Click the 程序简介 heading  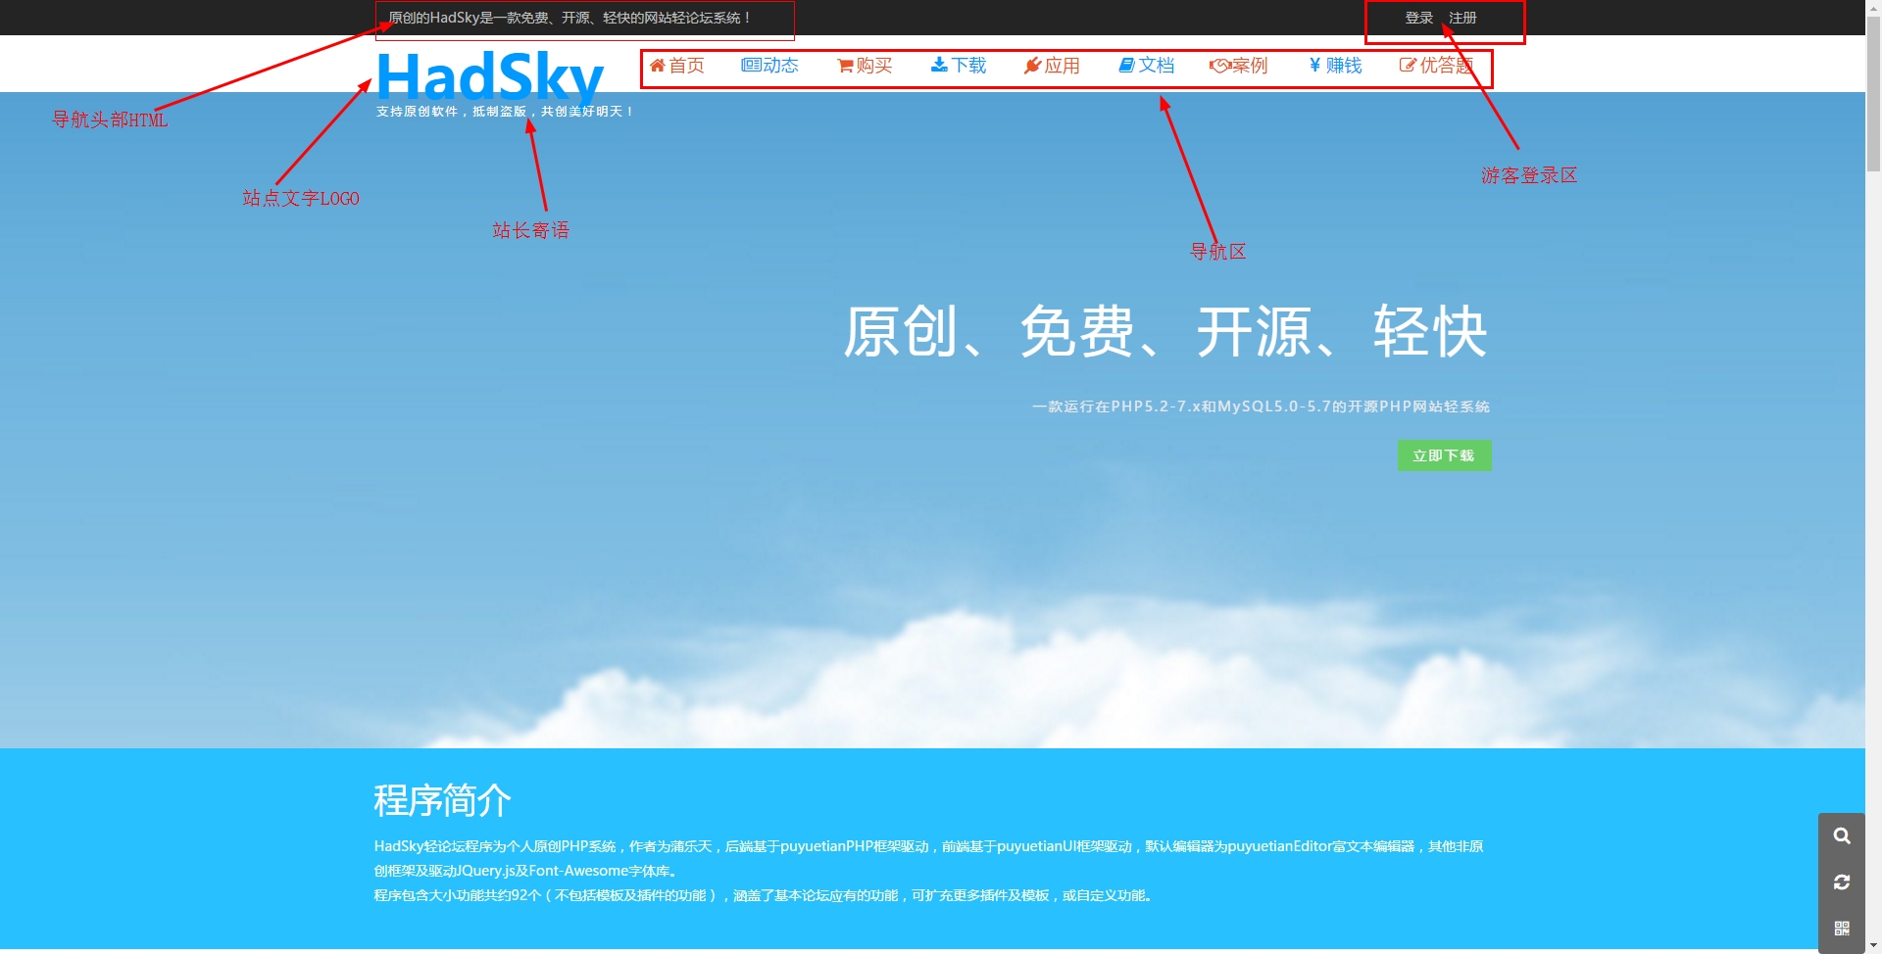pyautogui.click(x=442, y=800)
